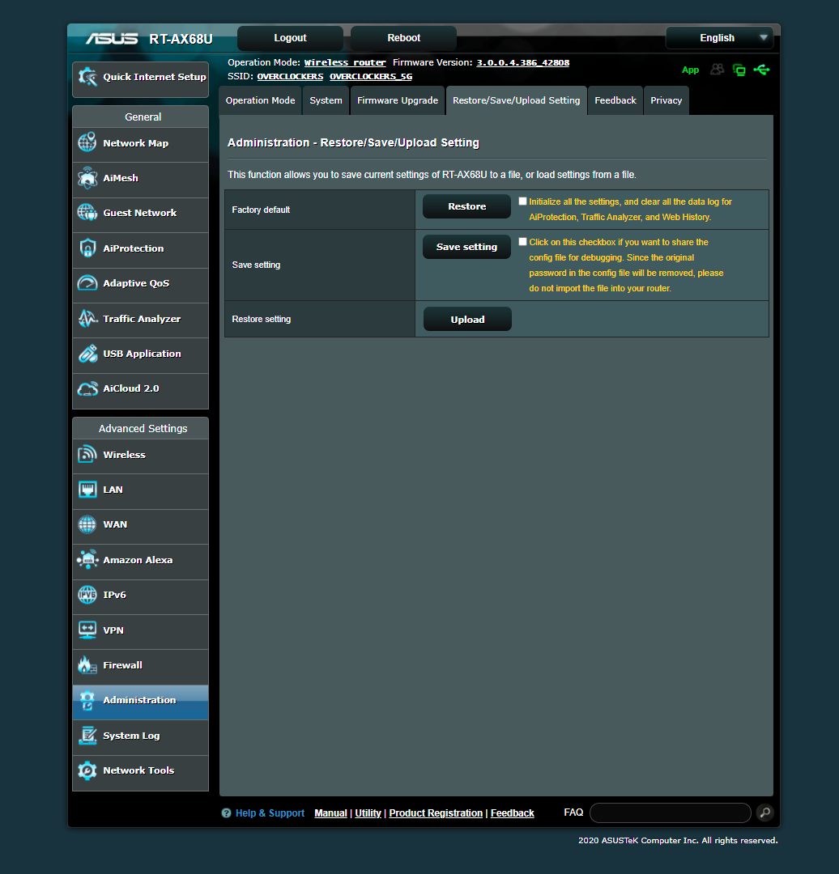Click the System Log notepad icon
The height and width of the screenshot is (874, 839).
click(87, 735)
